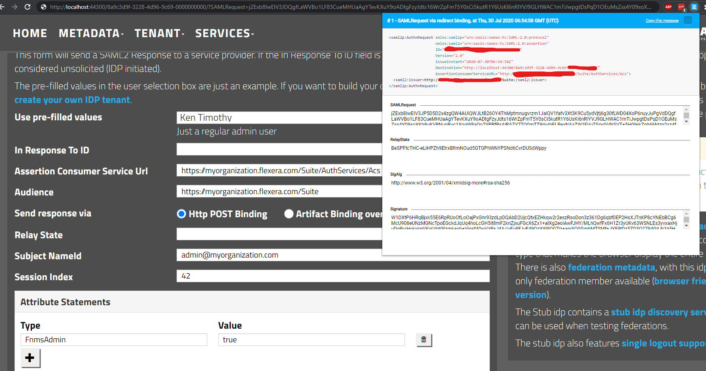Click the ABP adblocker icon
Screen dimensions: 706x371
tap(669, 7)
